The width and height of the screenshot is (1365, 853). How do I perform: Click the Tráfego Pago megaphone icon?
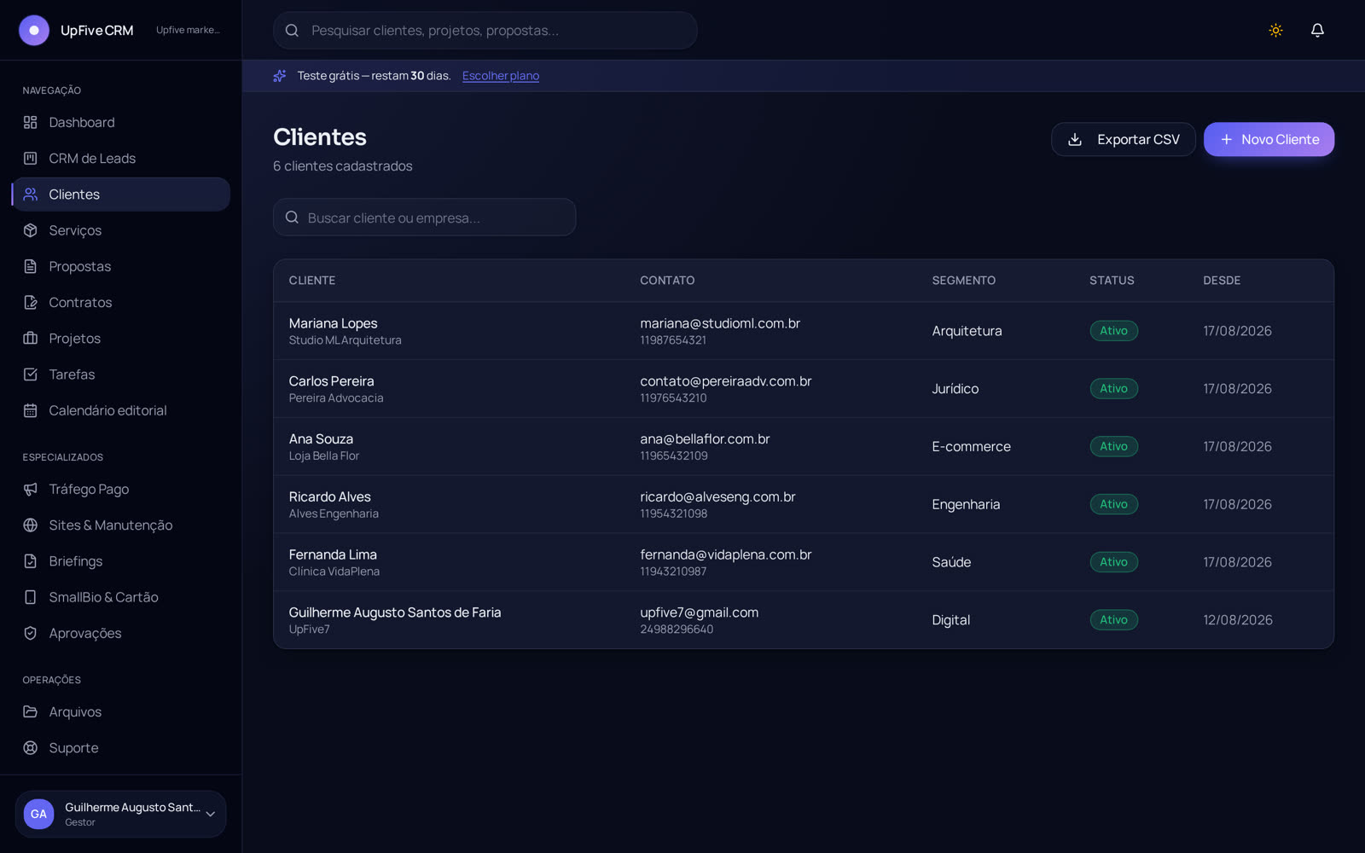pos(31,489)
